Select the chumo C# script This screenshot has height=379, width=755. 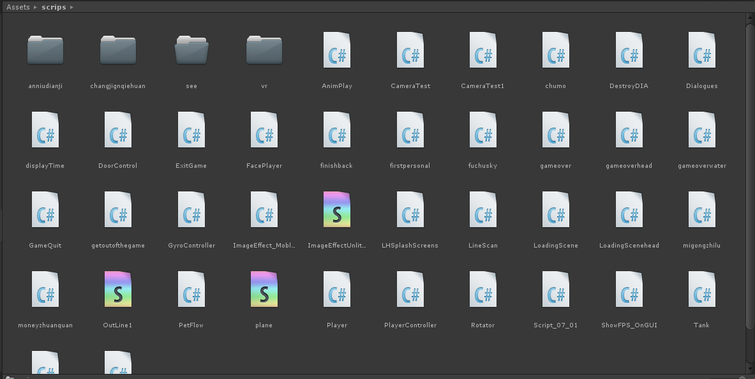coord(556,50)
